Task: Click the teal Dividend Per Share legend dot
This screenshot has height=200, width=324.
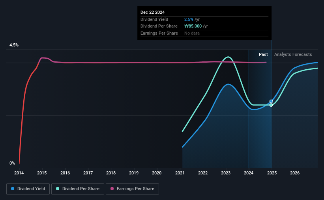Action: pyautogui.click(x=58, y=189)
